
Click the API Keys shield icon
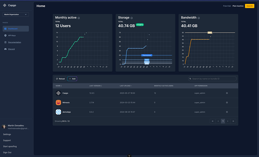(x=5, y=35)
